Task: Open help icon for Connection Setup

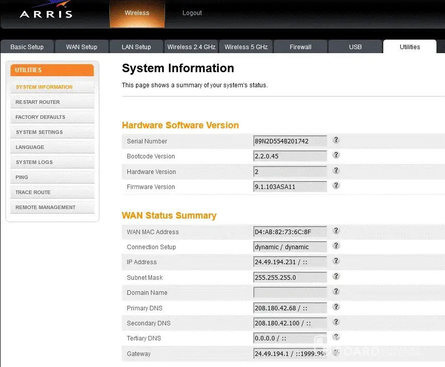Action: [x=336, y=246]
